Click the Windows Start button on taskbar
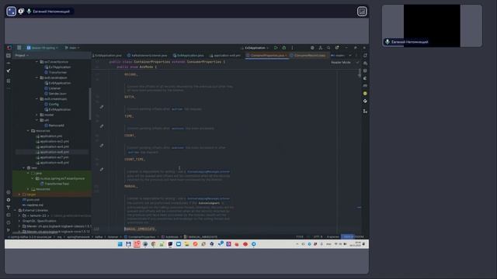Screen dimensions: 497x279 click(120, 244)
